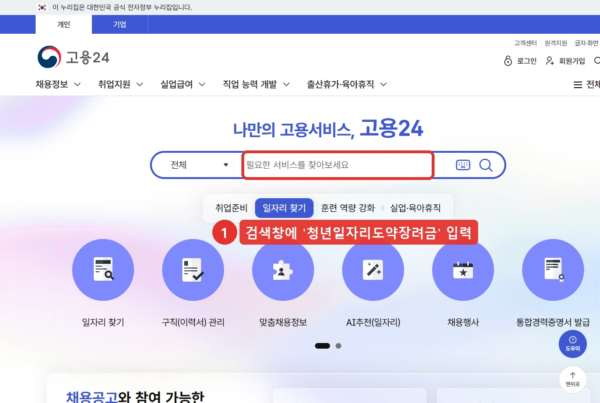Image resolution: width=600 pixels, height=403 pixels.
Task: Select the 일자리 찾기 tab
Action: pyautogui.click(x=284, y=208)
